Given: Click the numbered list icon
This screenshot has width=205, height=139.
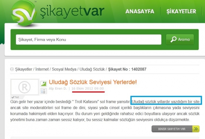Looking at the screenshot, I should pyautogui.click(x=44, y=91).
